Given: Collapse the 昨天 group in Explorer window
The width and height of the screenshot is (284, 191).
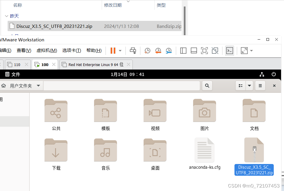Looking at the screenshot, I should pos(6,16).
